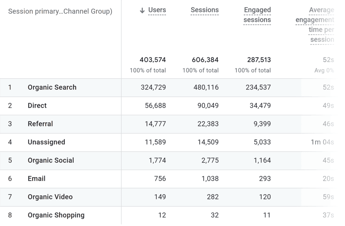This screenshot has height=226, width=345.
Task: Click the Referral channel label
Action: (x=40, y=124)
